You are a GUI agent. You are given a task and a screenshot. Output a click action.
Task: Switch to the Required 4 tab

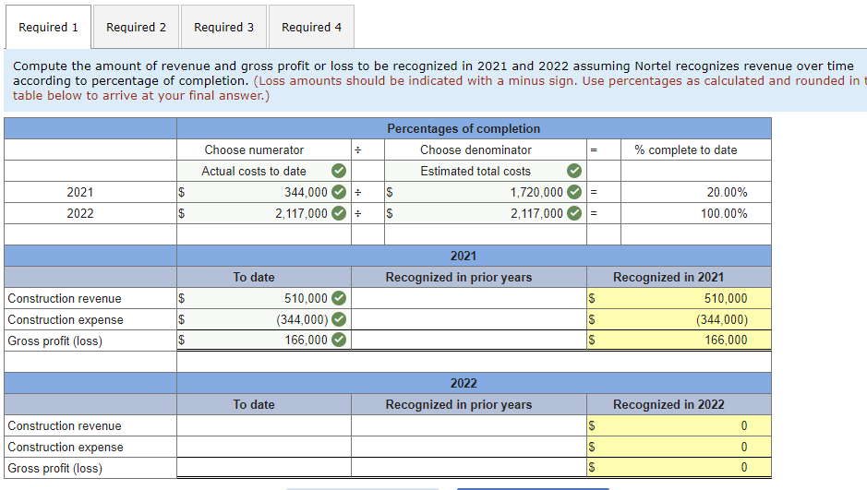click(x=311, y=27)
